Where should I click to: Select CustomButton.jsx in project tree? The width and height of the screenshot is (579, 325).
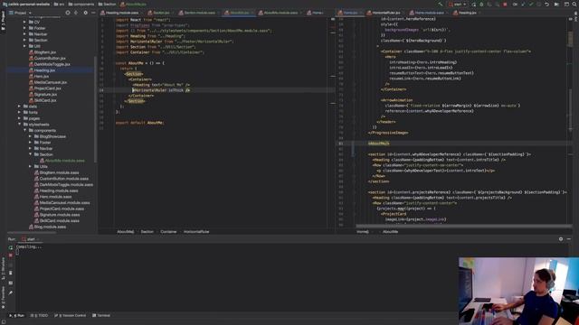[x=47, y=58]
